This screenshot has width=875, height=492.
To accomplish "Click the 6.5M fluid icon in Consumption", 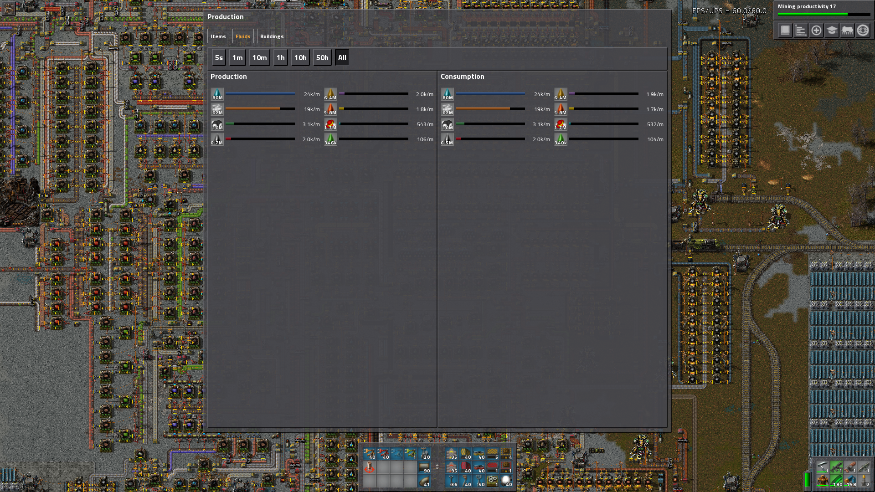I will (448, 139).
